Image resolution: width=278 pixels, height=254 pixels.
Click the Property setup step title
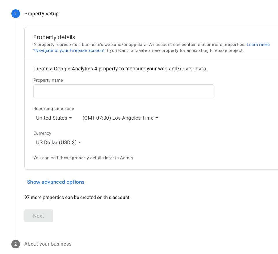click(41, 14)
